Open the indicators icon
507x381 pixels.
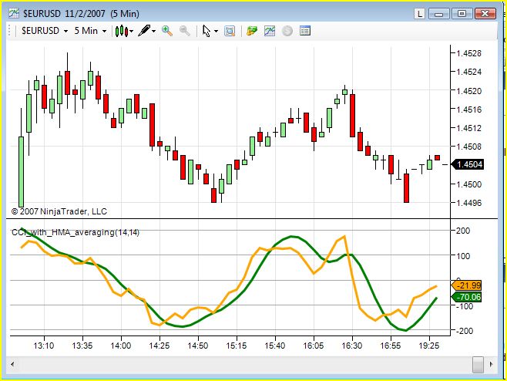270,31
